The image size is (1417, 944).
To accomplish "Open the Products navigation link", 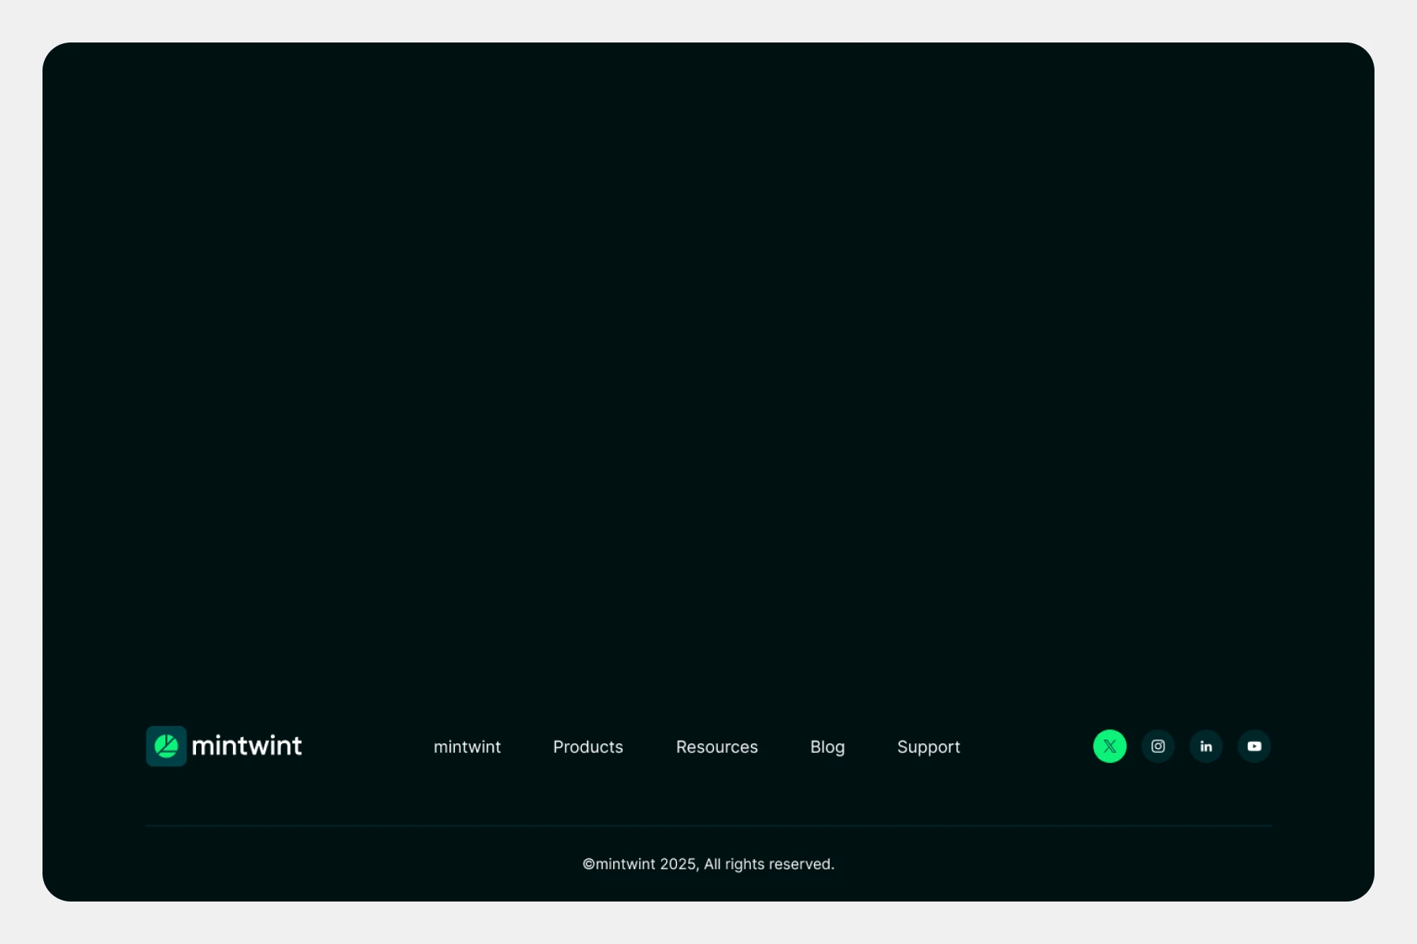I will pos(588,747).
